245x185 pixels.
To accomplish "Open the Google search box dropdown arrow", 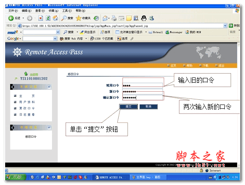I will [x=55, y=38].
